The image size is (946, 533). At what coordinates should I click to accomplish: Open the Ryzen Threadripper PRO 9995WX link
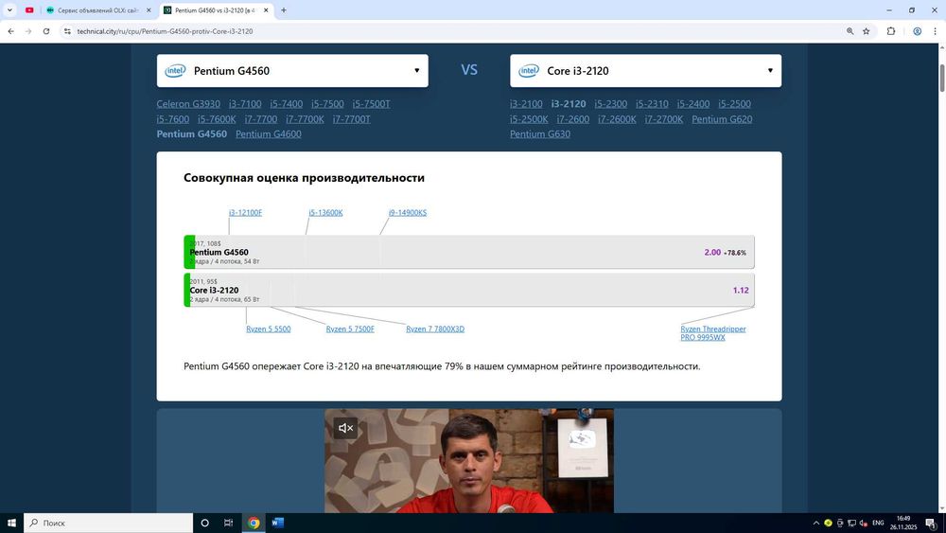pos(713,333)
